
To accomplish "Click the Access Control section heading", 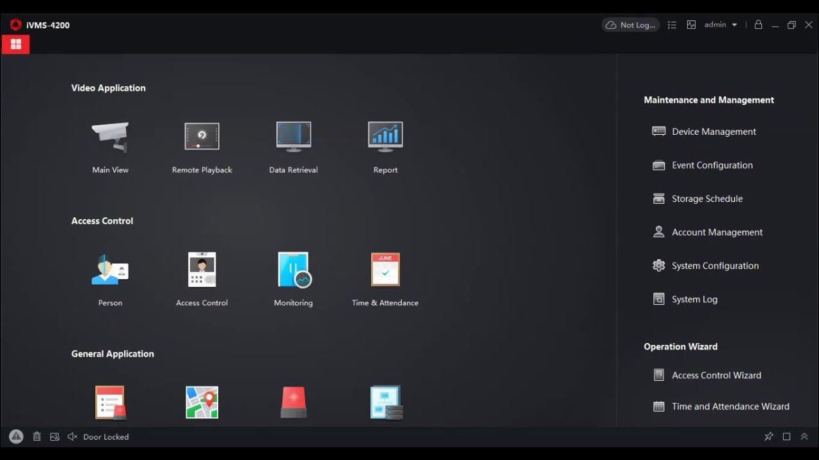I will [102, 221].
